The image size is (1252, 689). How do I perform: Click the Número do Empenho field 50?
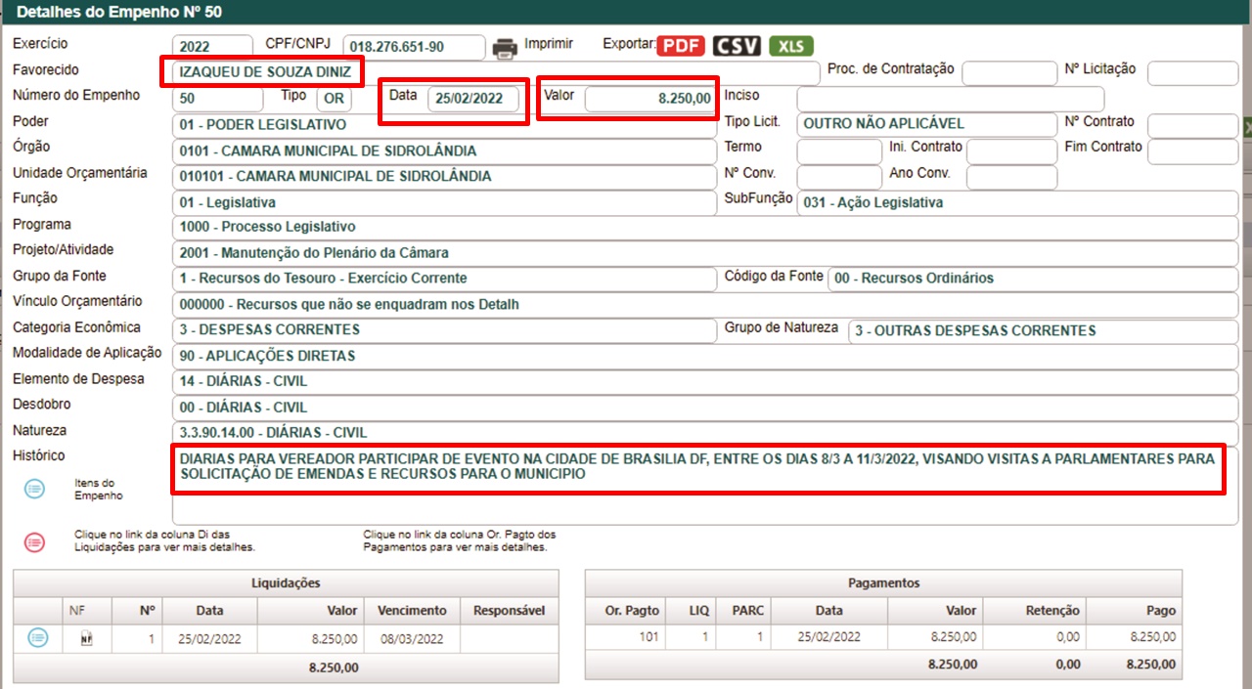coord(217,99)
